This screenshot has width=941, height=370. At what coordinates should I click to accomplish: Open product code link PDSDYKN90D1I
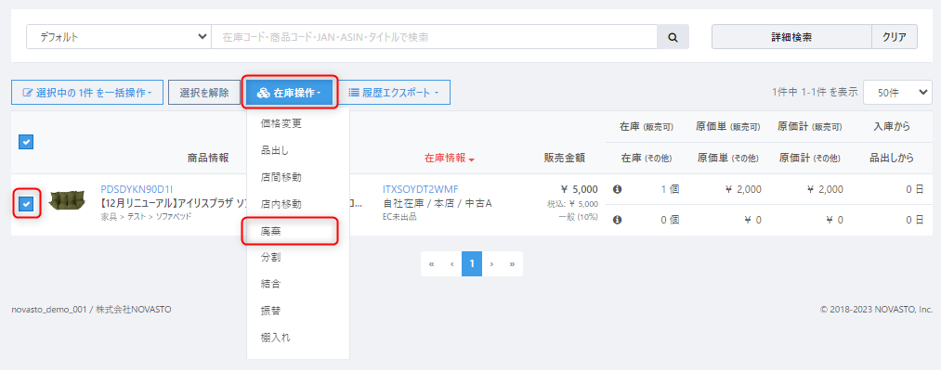(137, 189)
